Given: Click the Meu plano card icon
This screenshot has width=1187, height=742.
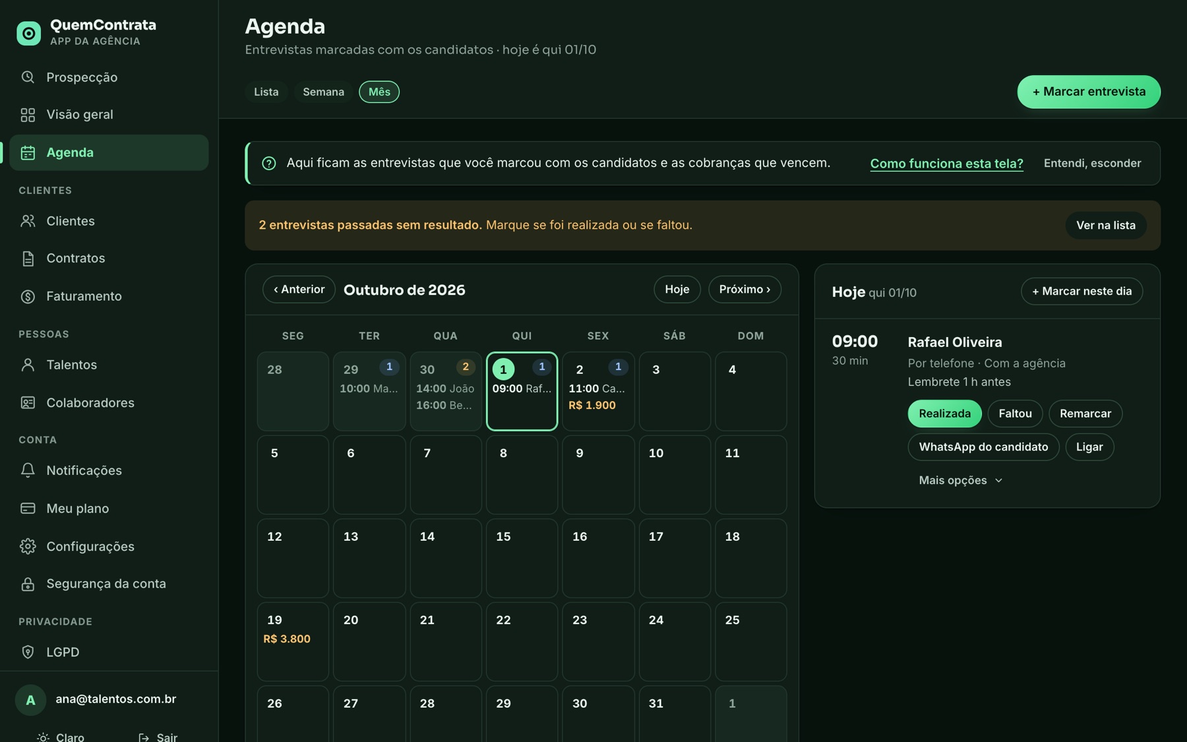Looking at the screenshot, I should click(28, 509).
